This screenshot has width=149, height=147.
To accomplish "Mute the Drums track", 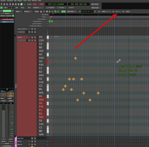I will coord(32,37).
